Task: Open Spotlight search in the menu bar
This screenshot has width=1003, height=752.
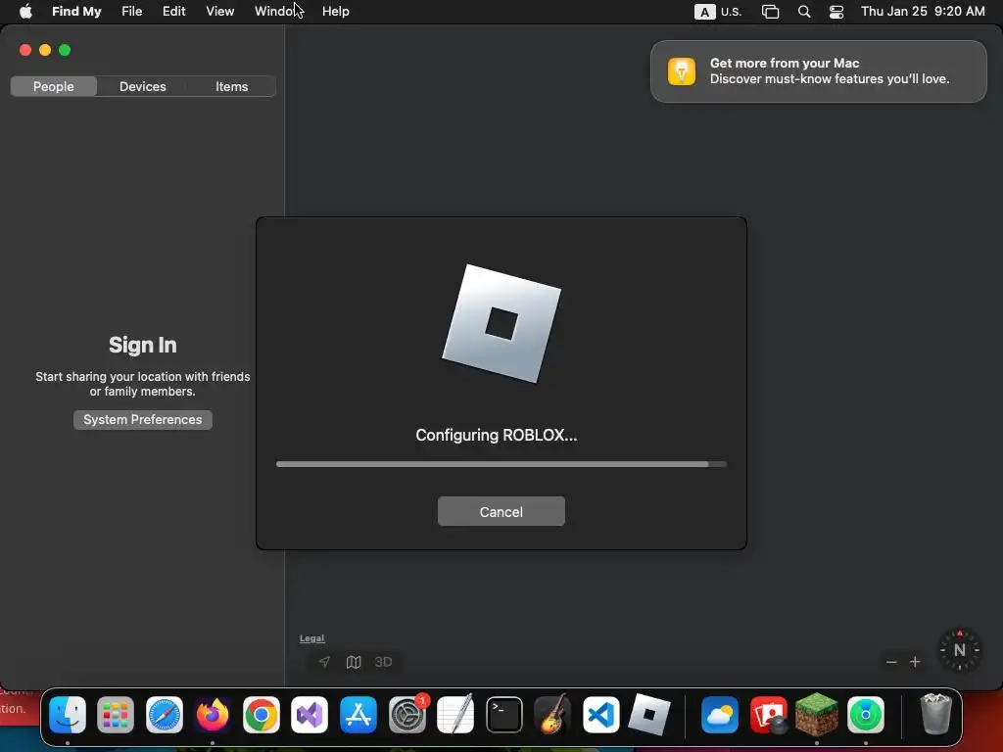Action: coord(804,12)
